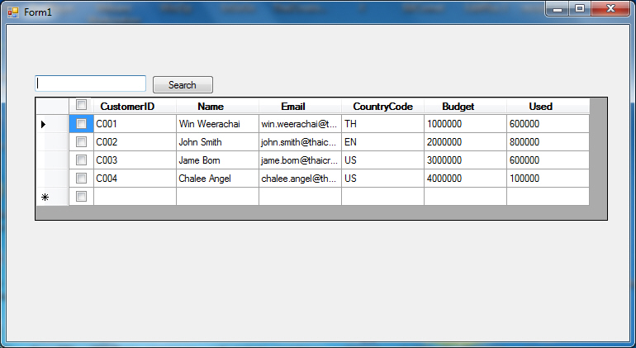Maximize the Form1 window
636x348 pixels.
pyautogui.click(x=580, y=8)
